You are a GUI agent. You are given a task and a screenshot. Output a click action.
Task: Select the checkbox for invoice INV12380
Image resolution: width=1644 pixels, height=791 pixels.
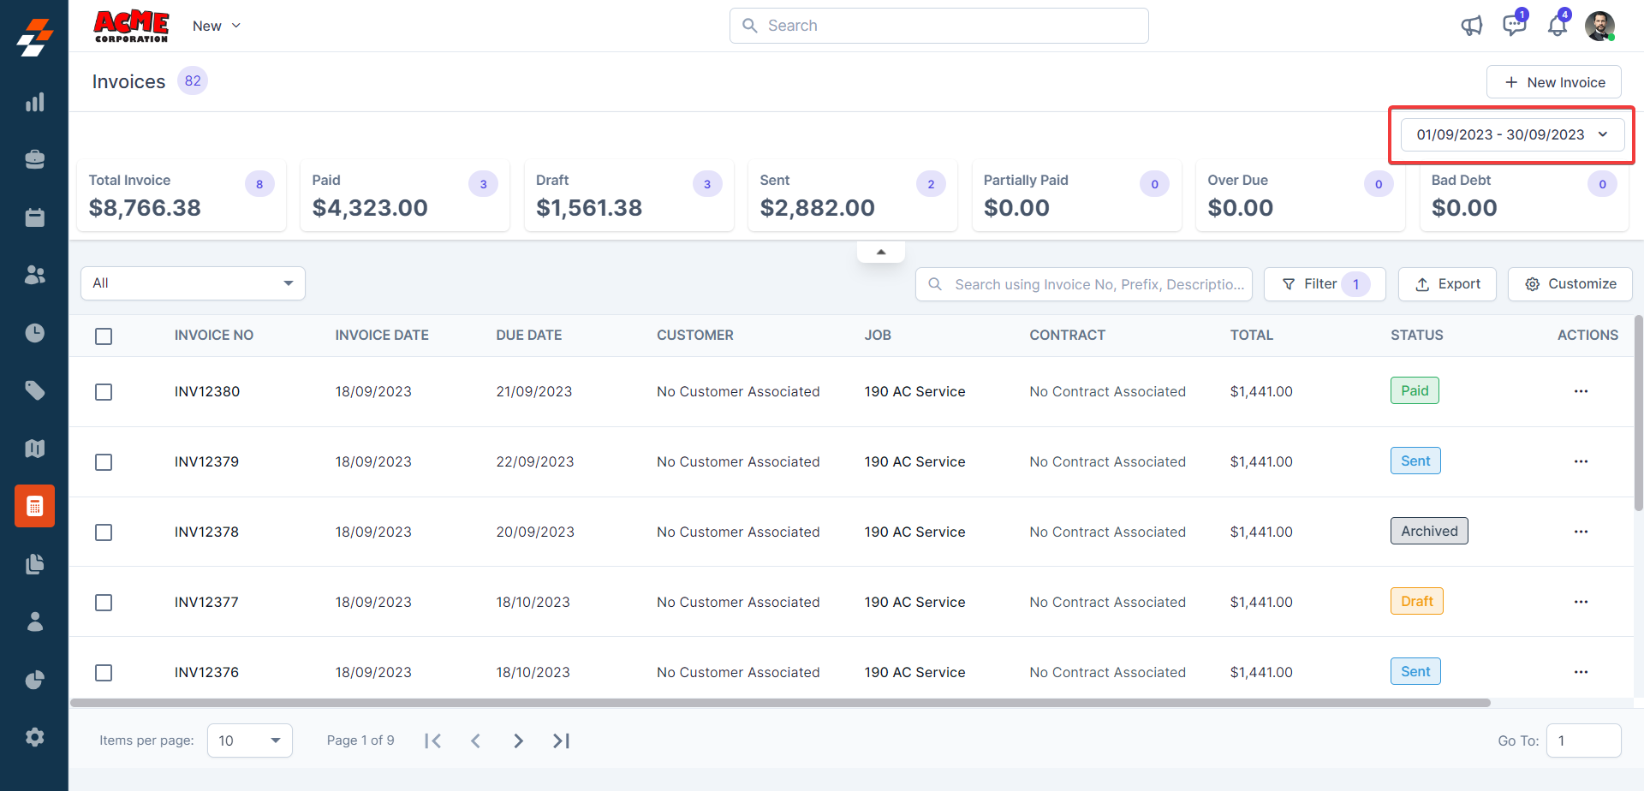click(104, 392)
